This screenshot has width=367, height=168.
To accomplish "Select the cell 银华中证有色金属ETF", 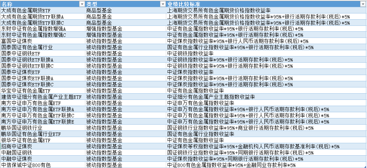I will 43,140.
